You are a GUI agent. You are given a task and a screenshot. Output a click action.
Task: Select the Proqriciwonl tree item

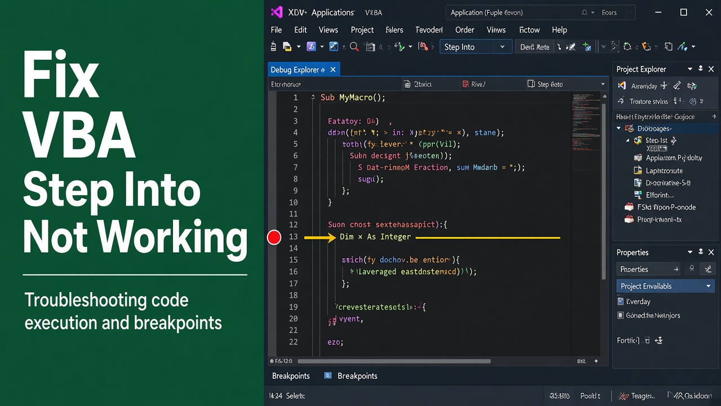(653, 219)
